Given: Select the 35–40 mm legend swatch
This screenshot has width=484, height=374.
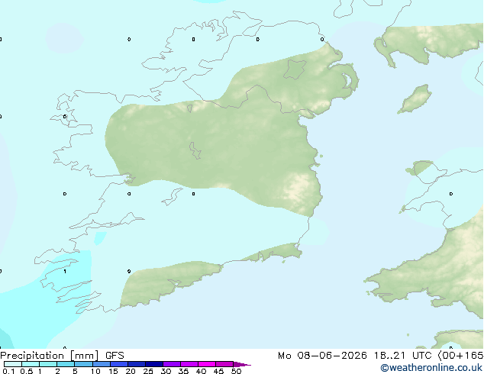Looking at the screenshot, I should tap(189, 364).
